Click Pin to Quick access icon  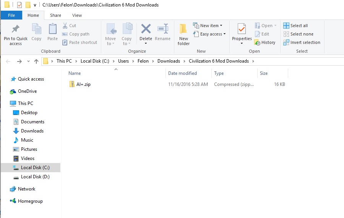pyautogui.click(x=16, y=29)
